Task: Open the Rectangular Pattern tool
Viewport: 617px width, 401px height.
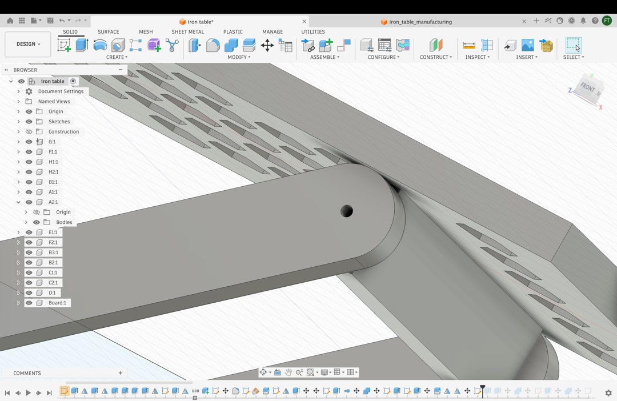Action: pyautogui.click(x=135, y=45)
